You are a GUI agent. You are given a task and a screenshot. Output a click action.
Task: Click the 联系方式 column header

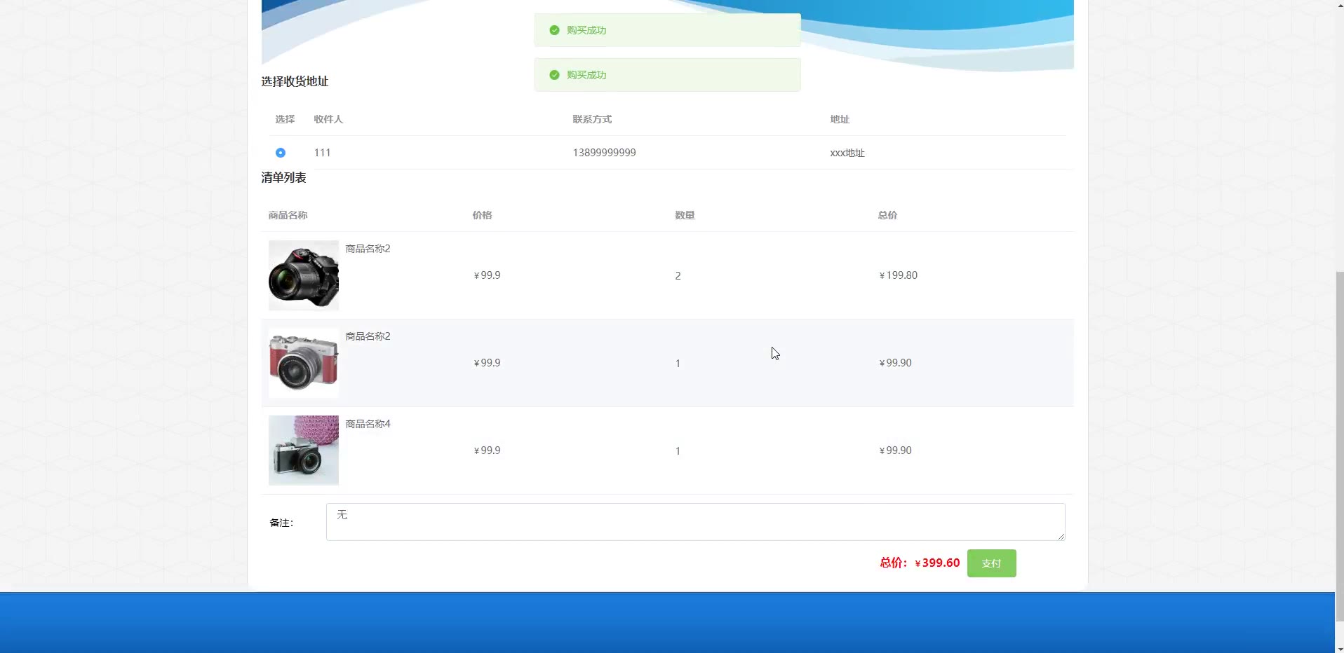[x=592, y=119]
